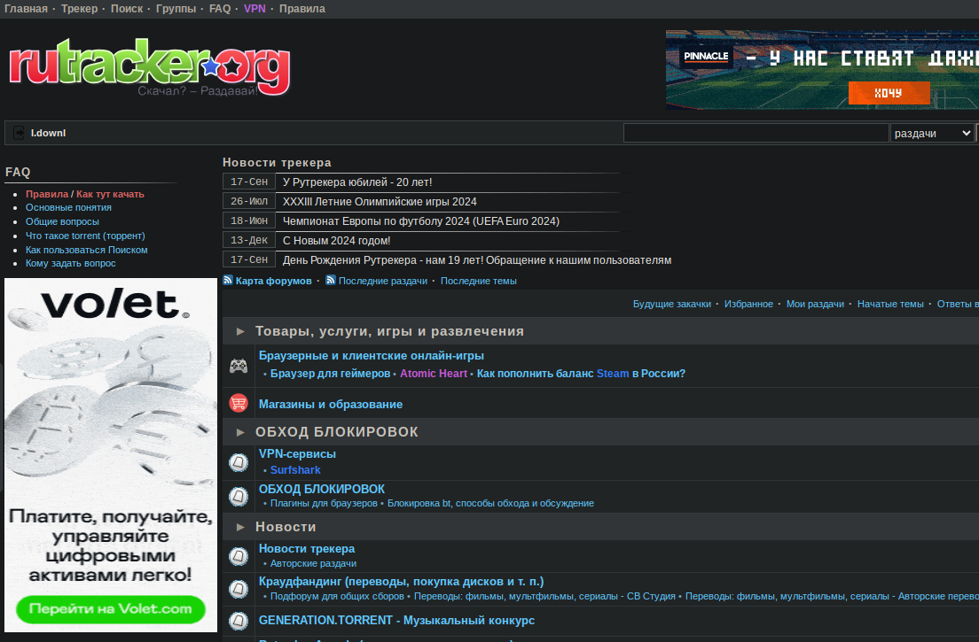Open Главная in top navigation
This screenshot has height=642, width=979.
pyautogui.click(x=27, y=9)
